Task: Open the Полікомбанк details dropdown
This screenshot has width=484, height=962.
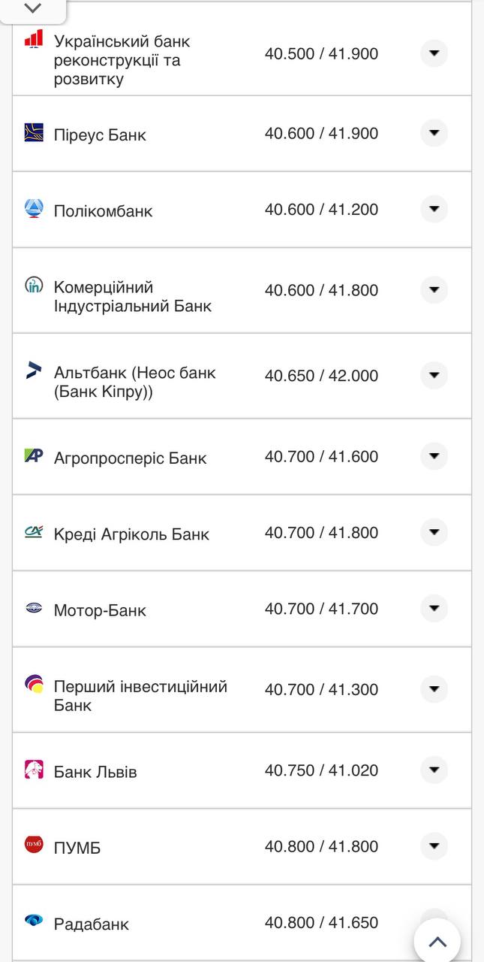Action: [434, 210]
